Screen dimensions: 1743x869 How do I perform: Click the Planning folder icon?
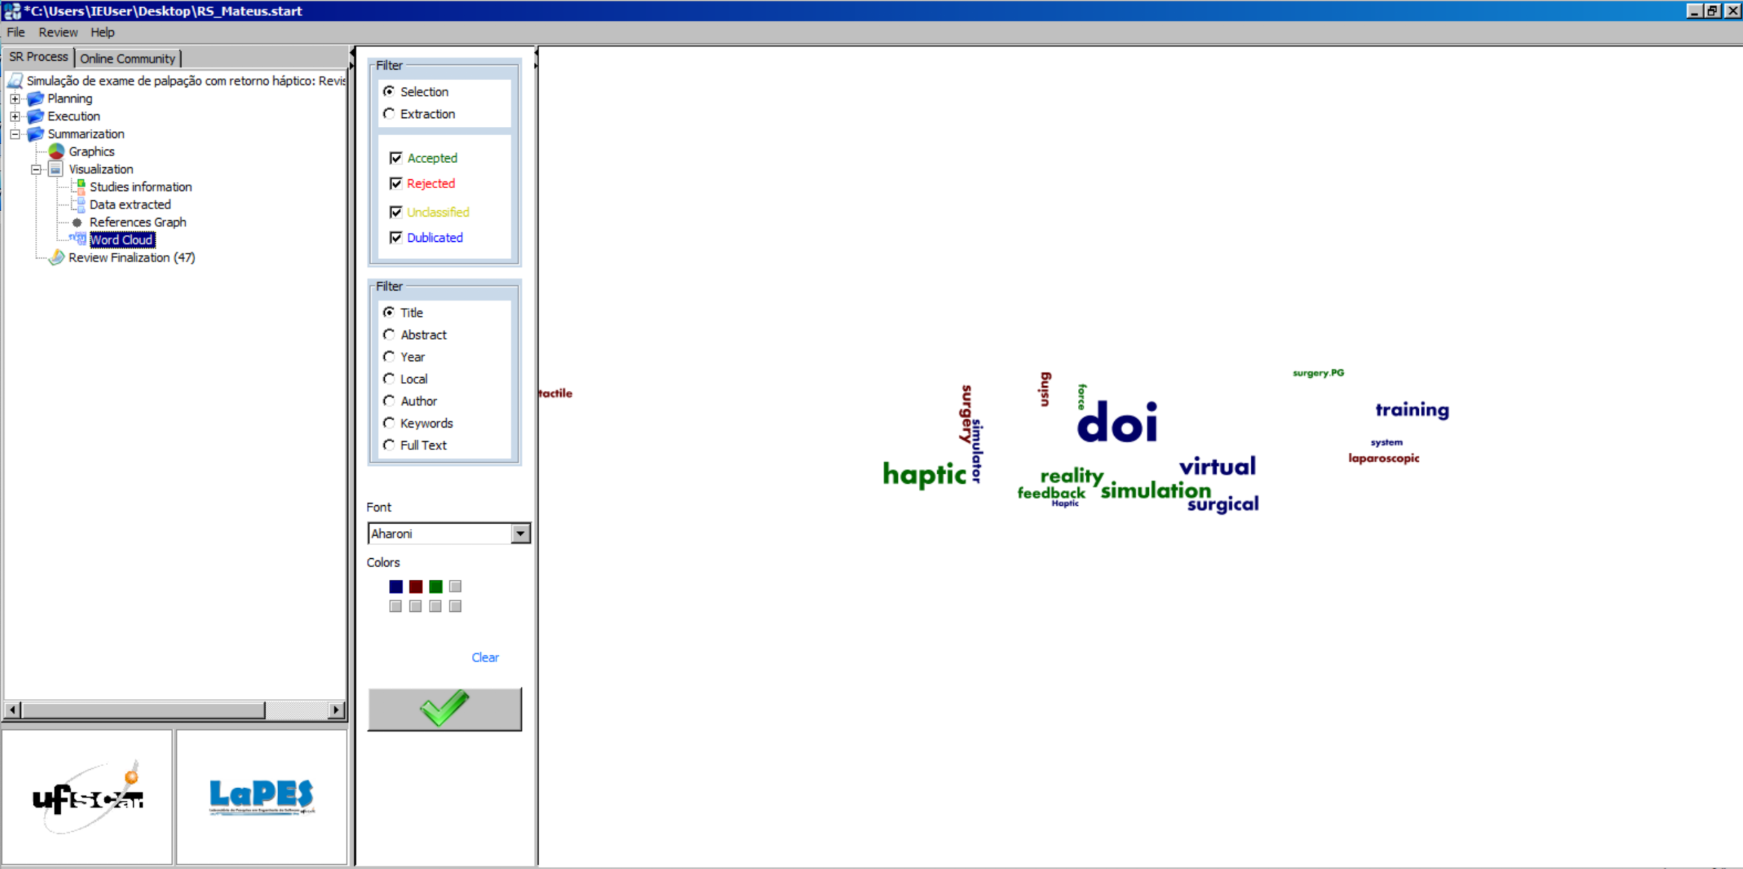[36, 98]
